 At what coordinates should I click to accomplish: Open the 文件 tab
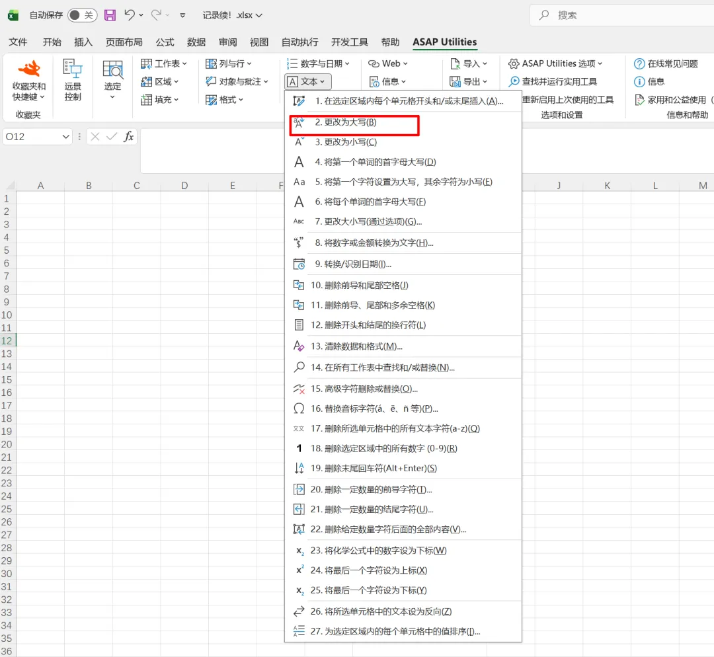click(x=19, y=42)
